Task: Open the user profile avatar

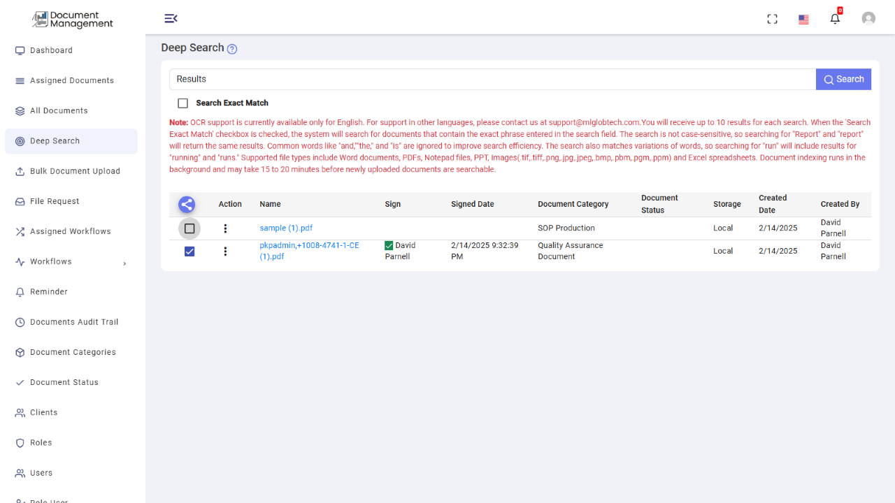Action: click(x=868, y=18)
